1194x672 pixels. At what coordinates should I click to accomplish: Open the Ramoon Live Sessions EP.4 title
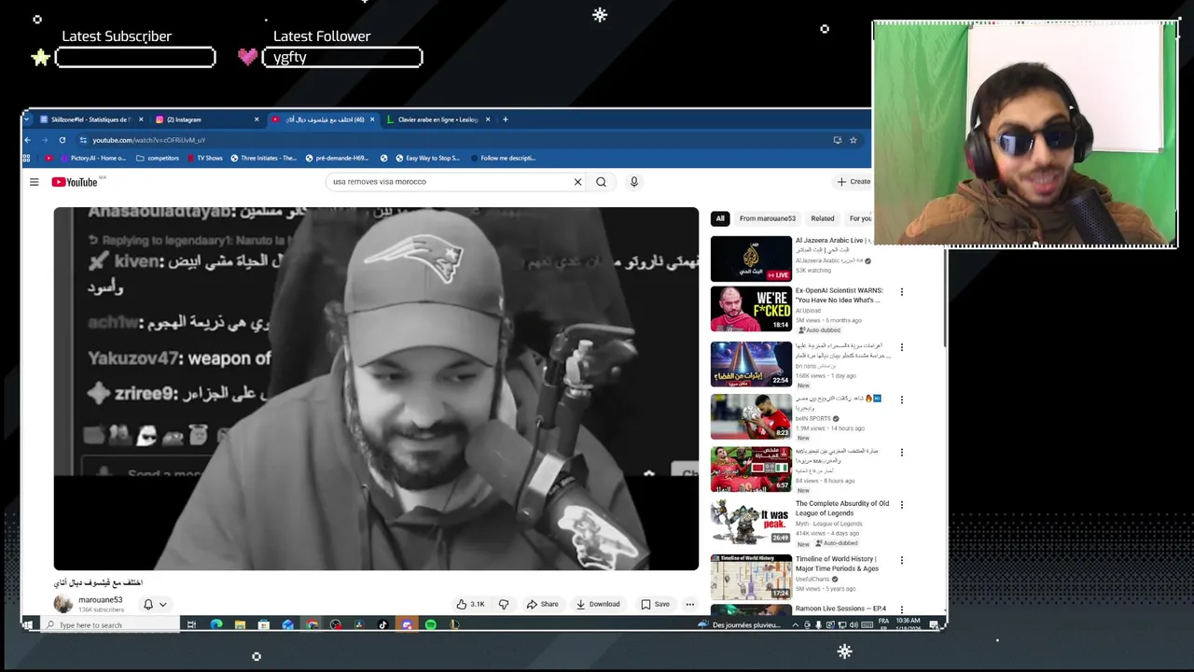[x=841, y=609]
